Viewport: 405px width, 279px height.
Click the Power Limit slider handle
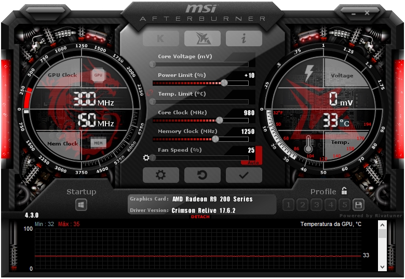(224, 83)
